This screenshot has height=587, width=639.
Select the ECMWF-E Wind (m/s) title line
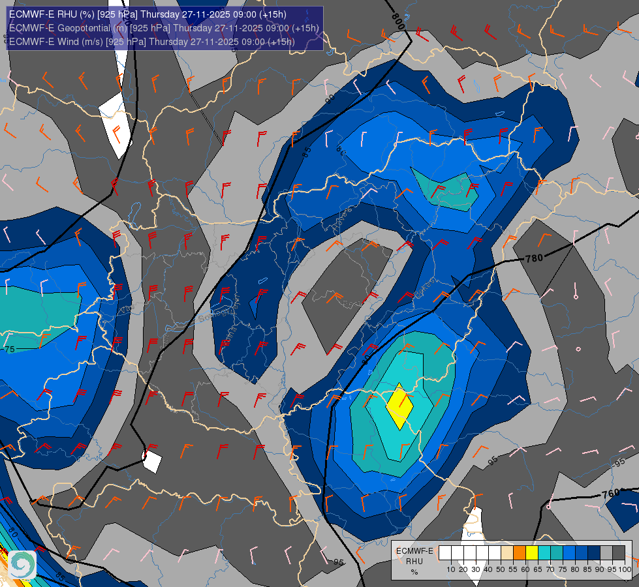pos(151,42)
